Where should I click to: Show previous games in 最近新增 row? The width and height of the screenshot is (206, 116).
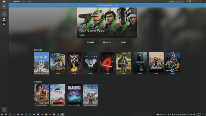(x=176, y=49)
